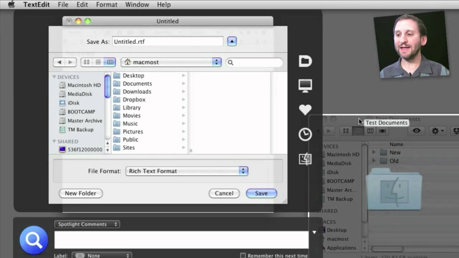Viewport: 459px width, 258px height.
Task: Switch Finder window to column view
Action: click(x=370, y=131)
